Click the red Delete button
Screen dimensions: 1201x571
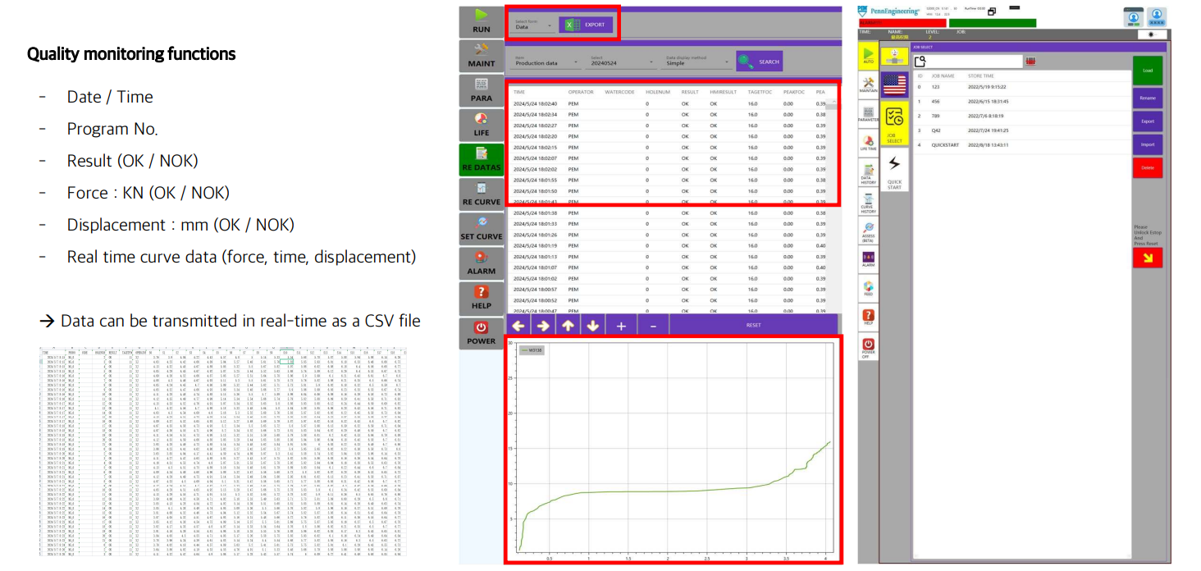(x=1147, y=167)
